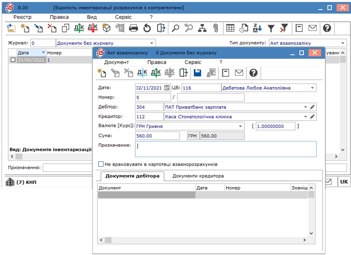
Task: Delete document using the main toolbar red X icon
Action: click(x=52, y=28)
